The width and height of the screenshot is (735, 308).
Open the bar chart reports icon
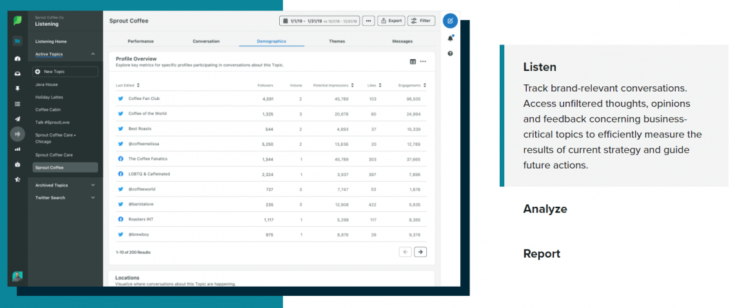[x=17, y=149]
